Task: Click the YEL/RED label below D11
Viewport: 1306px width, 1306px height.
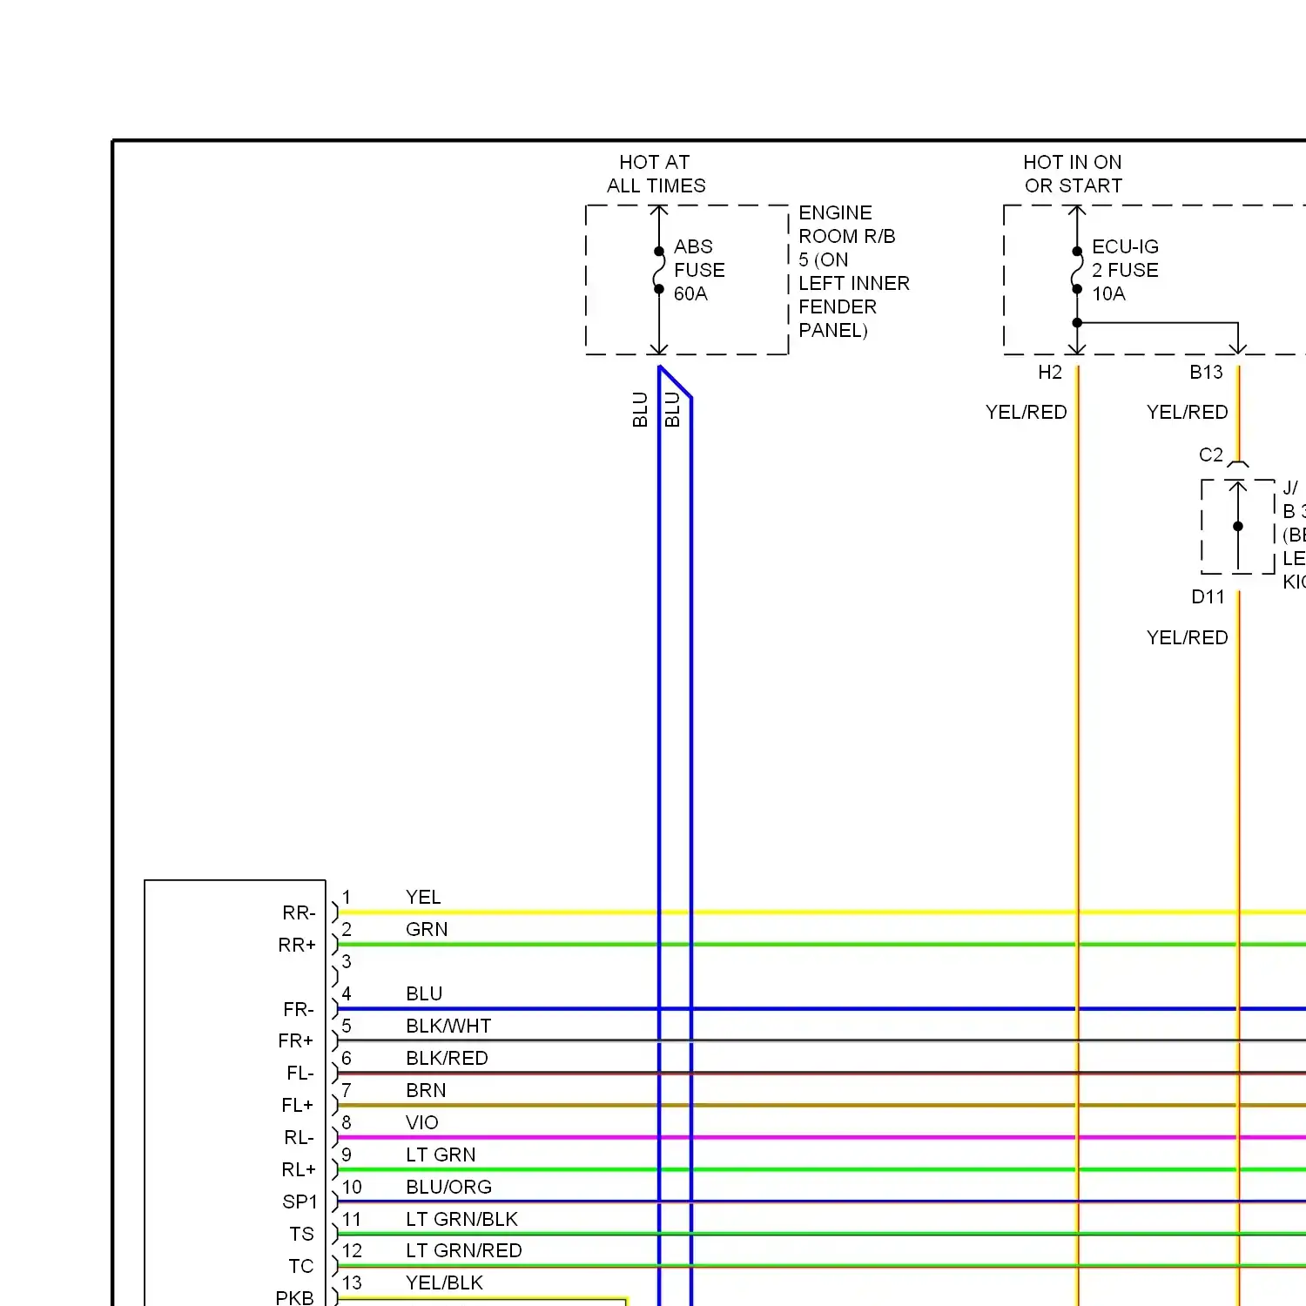Action: pos(1188,638)
